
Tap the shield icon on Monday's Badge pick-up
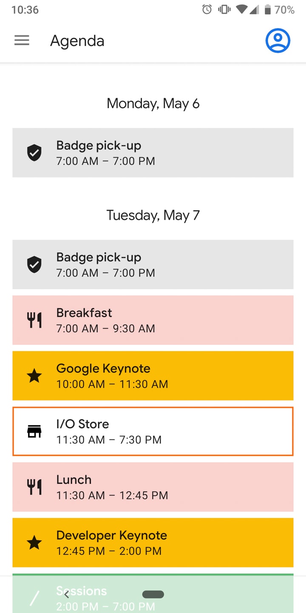[34, 152]
